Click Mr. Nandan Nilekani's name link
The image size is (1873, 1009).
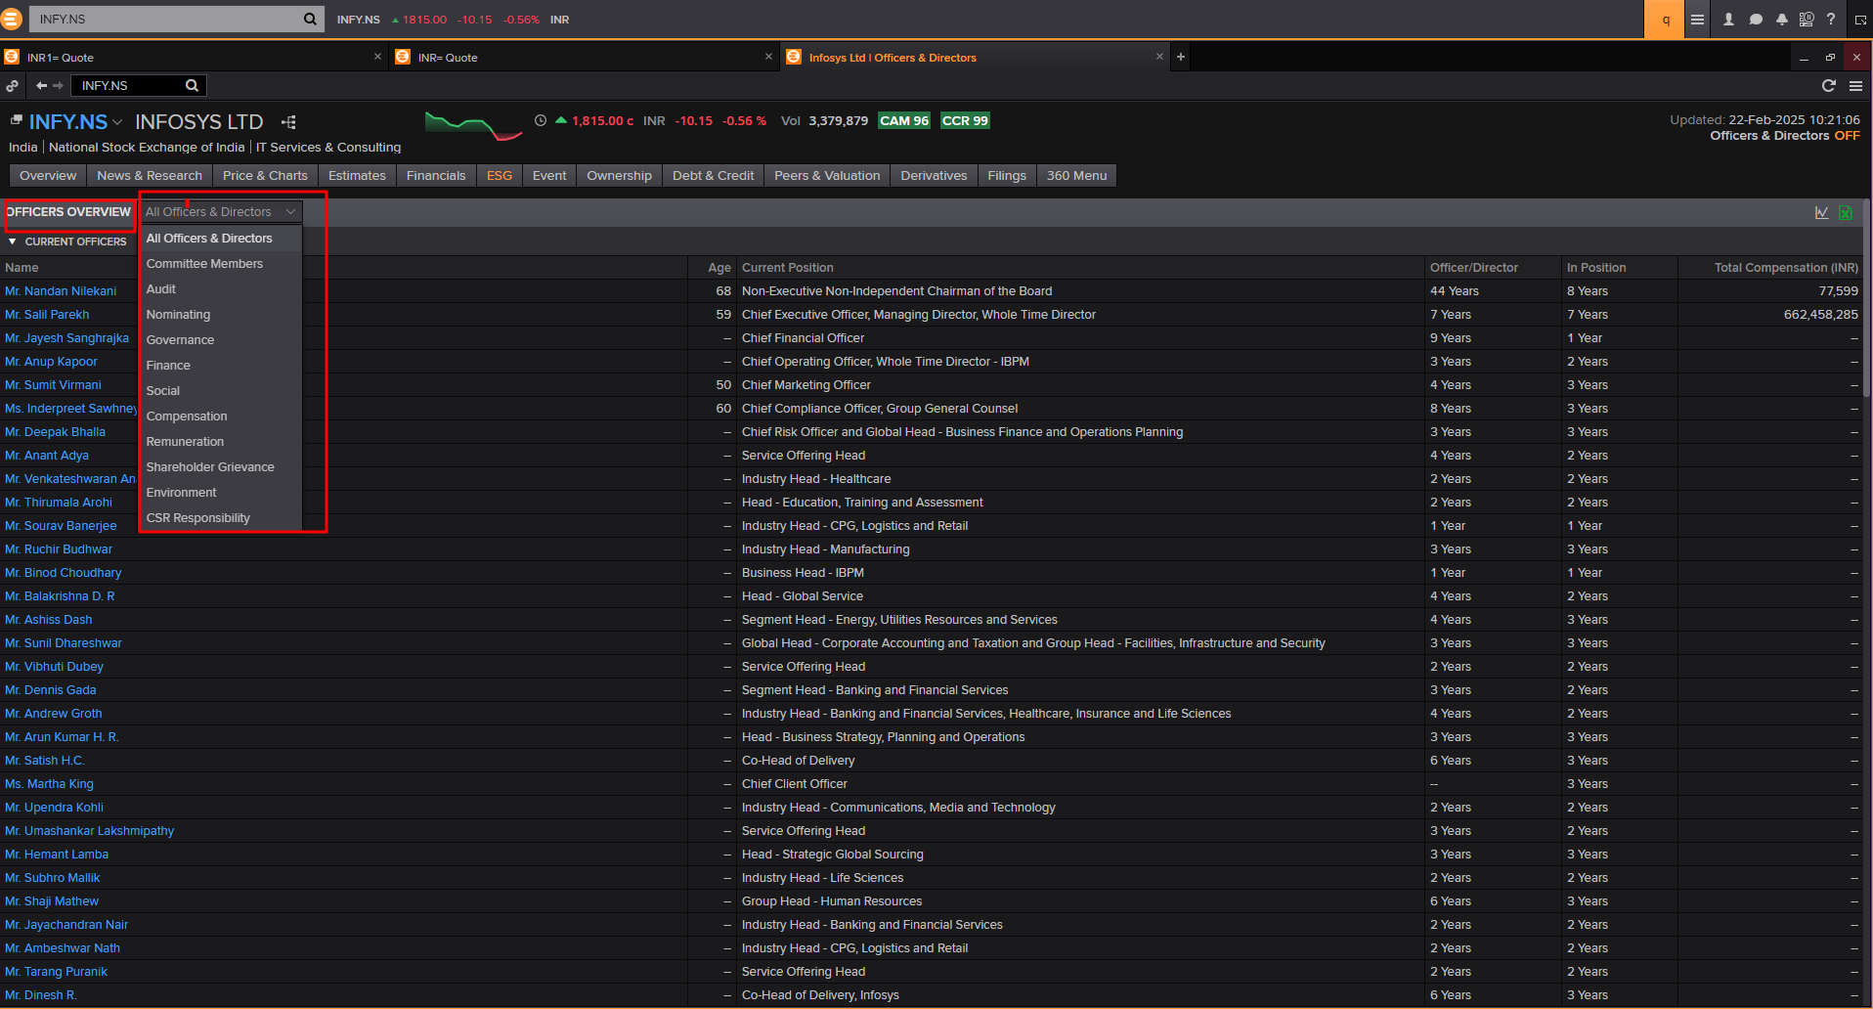(x=61, y=291)
